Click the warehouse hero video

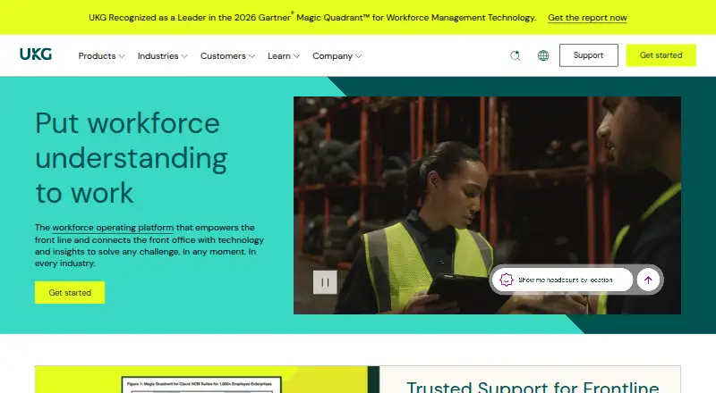tap(487, 205)
